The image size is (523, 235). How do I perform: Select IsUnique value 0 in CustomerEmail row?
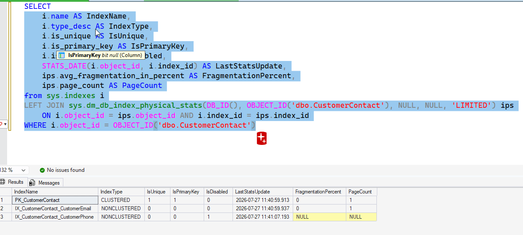click(157, 208)
